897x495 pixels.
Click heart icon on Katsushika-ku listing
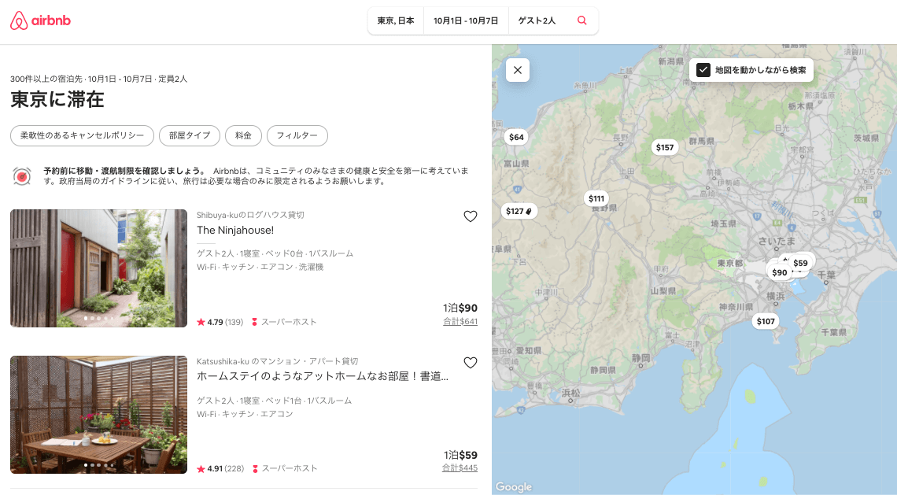tap(471, 363)
